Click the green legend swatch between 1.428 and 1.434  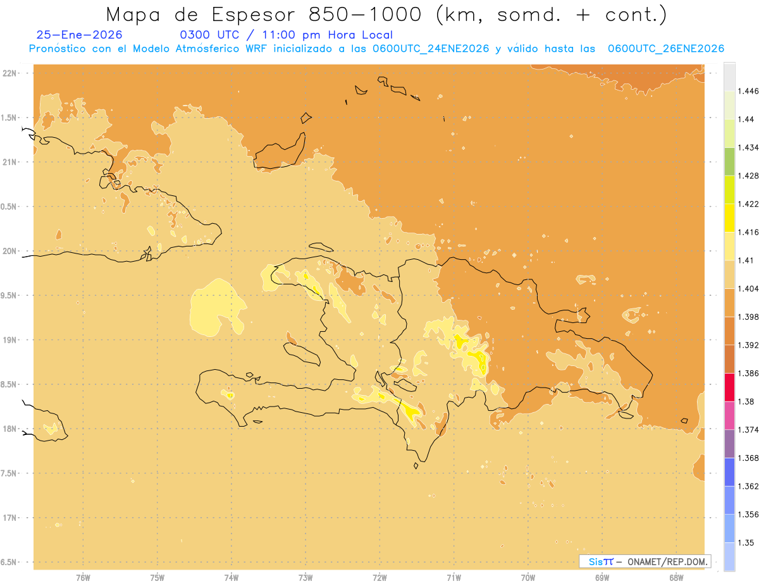click(x=729, y=161)
